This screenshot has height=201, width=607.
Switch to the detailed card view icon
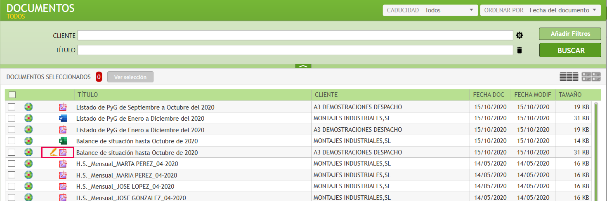point(591,76)
